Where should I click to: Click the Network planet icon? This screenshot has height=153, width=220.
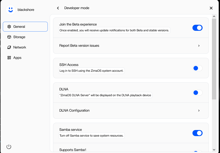[9, 47]
